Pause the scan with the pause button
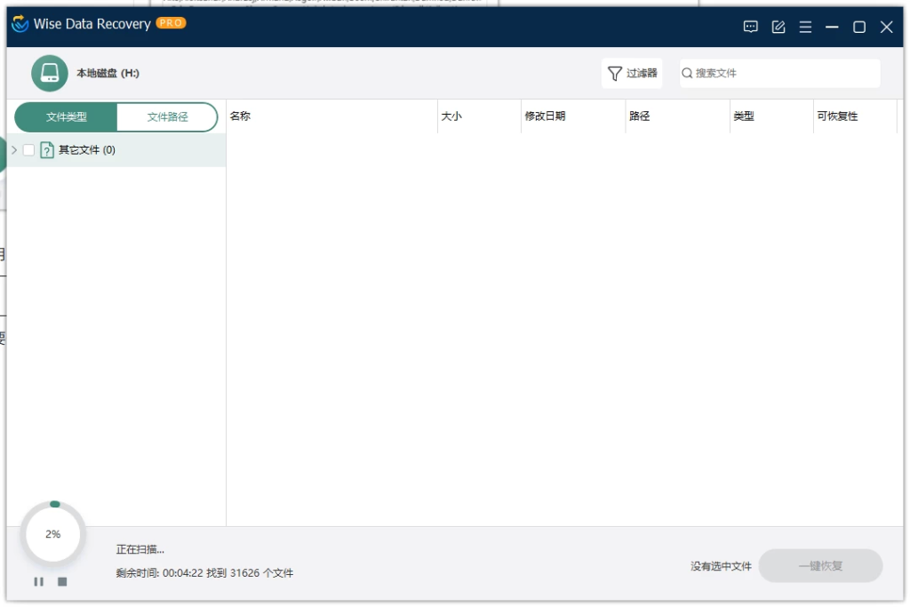The image size is (910, 607). coord(39,581)
